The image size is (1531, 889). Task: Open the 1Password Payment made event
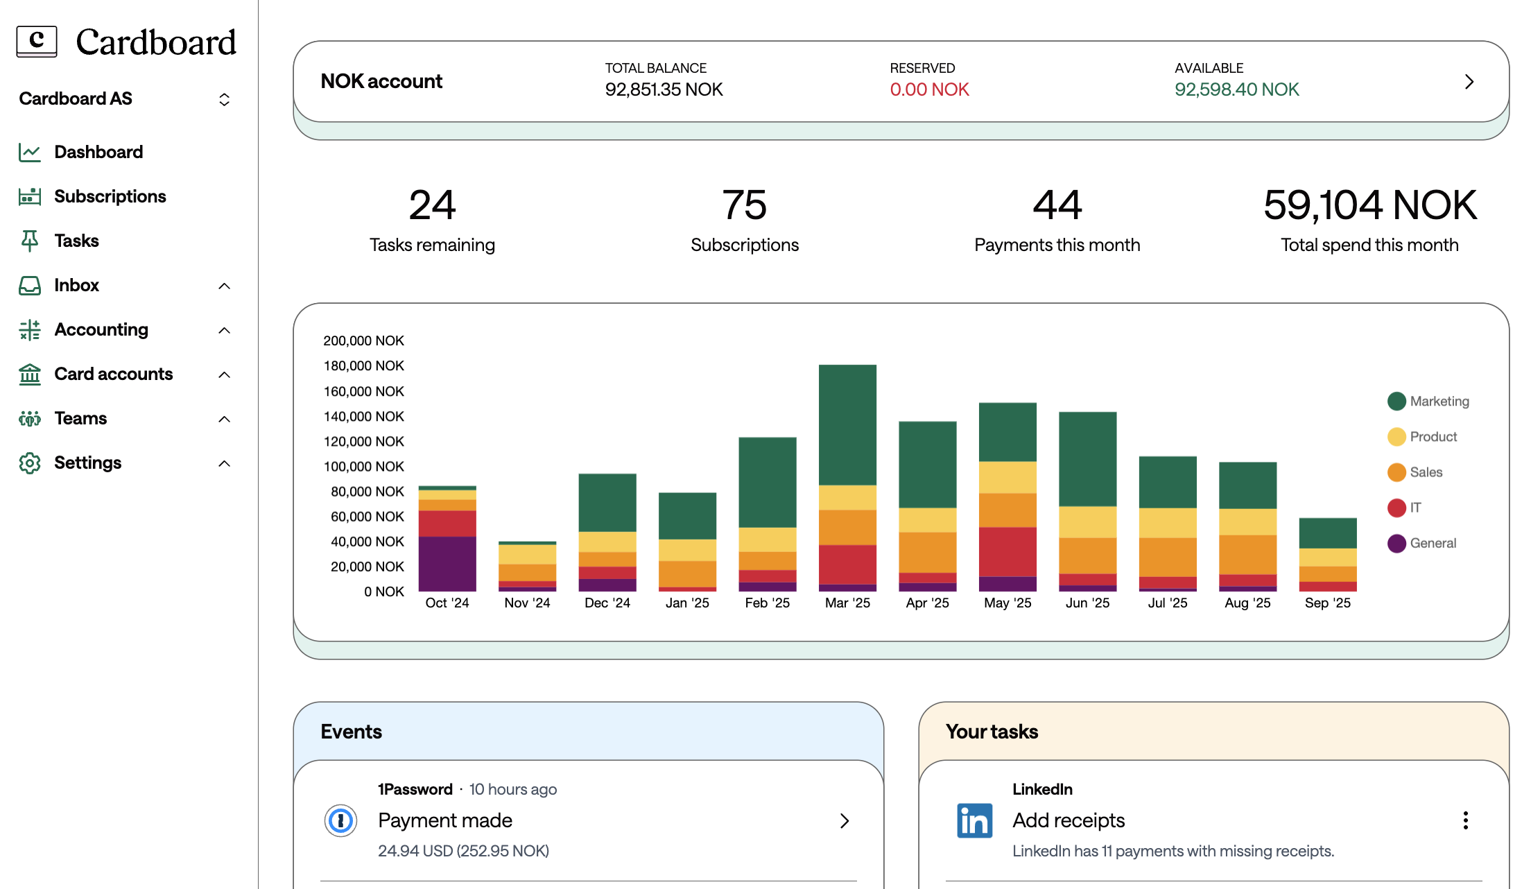588,821
